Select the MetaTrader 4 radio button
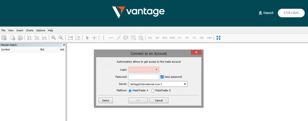 pyautogui.click(x=130, y=91)
